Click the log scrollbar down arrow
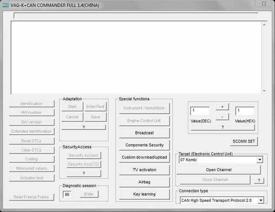This screenshot has height=212, width=275. pos(264,91)
